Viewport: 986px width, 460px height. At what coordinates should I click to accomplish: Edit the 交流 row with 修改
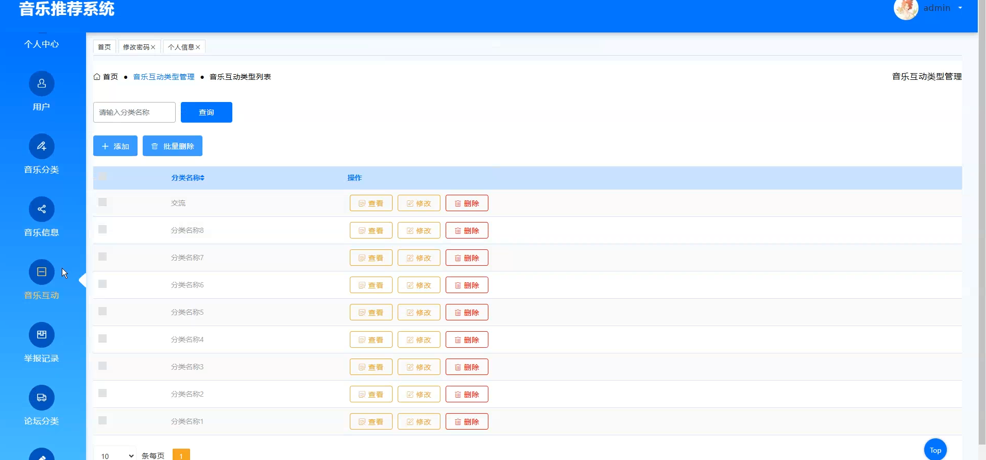pos(419,203)
